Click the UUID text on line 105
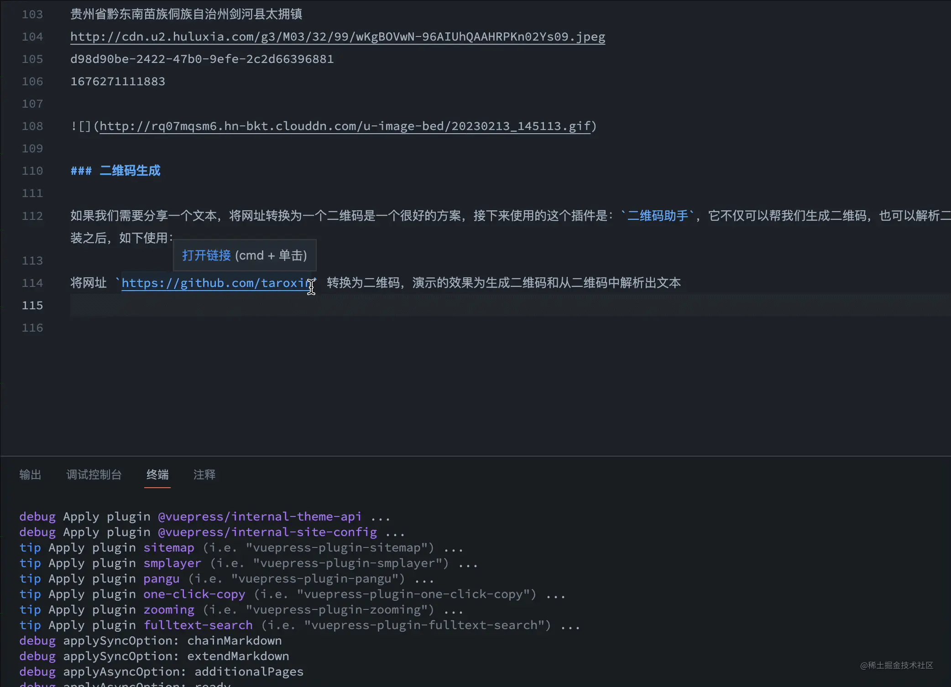Viewport: 951px width, 687px height. [202, 59]
